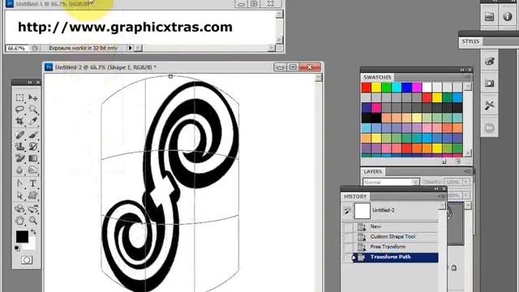The width and height of the screenshot is (519, 292).
Task: Reset default foreground and background colors
Action: coord(17,247)
